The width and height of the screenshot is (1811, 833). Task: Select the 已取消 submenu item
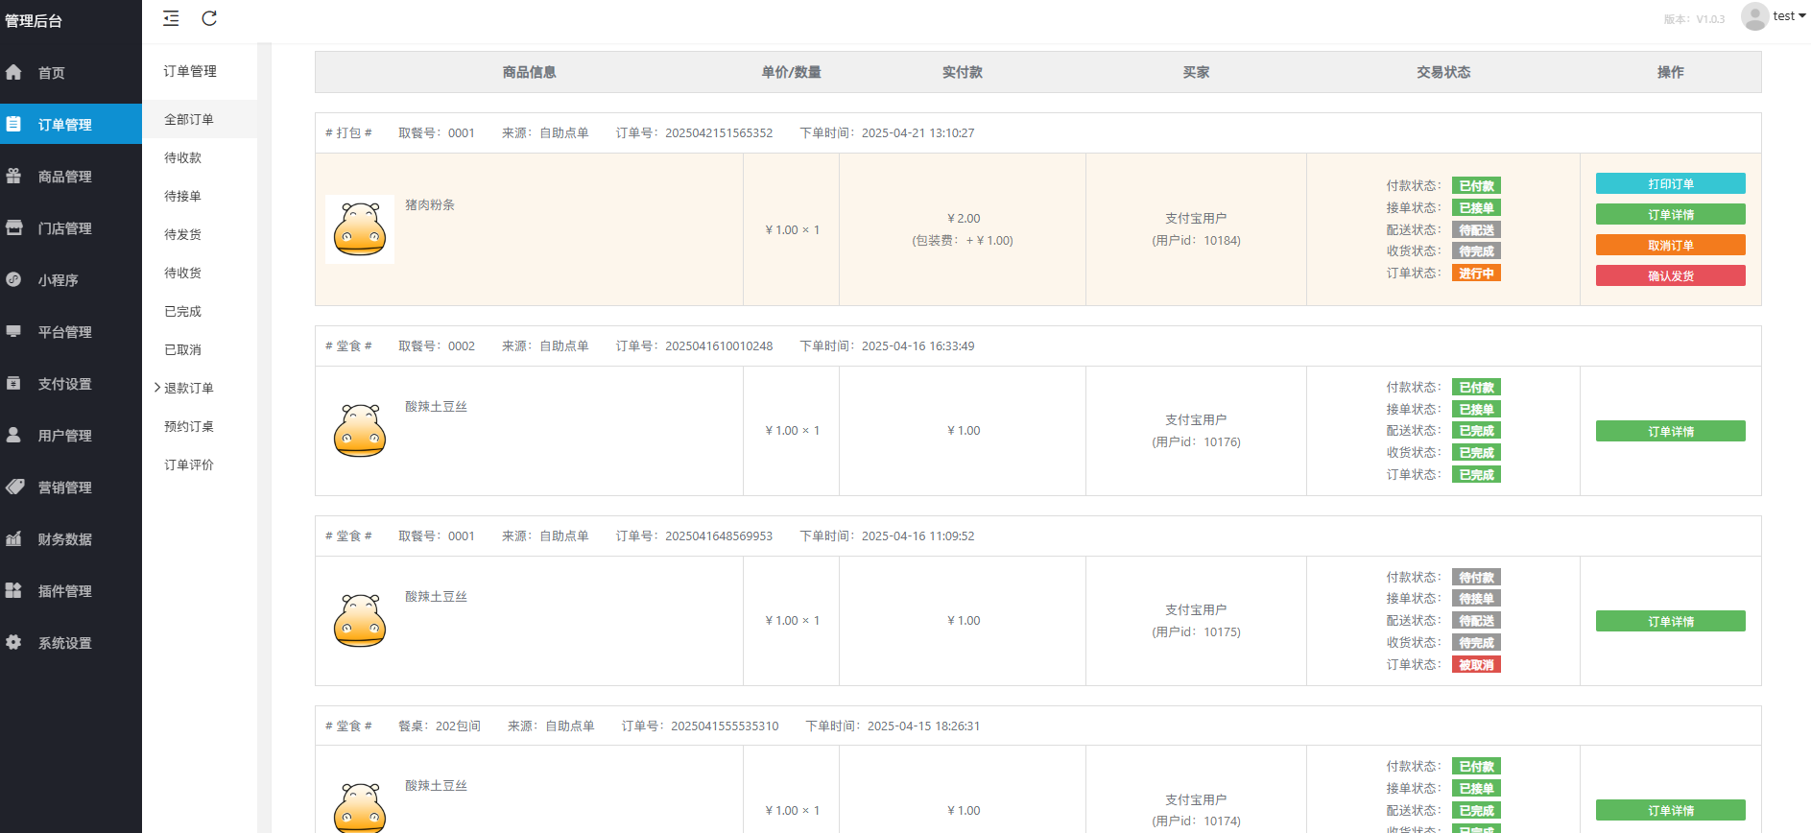(x=200, y=349)
